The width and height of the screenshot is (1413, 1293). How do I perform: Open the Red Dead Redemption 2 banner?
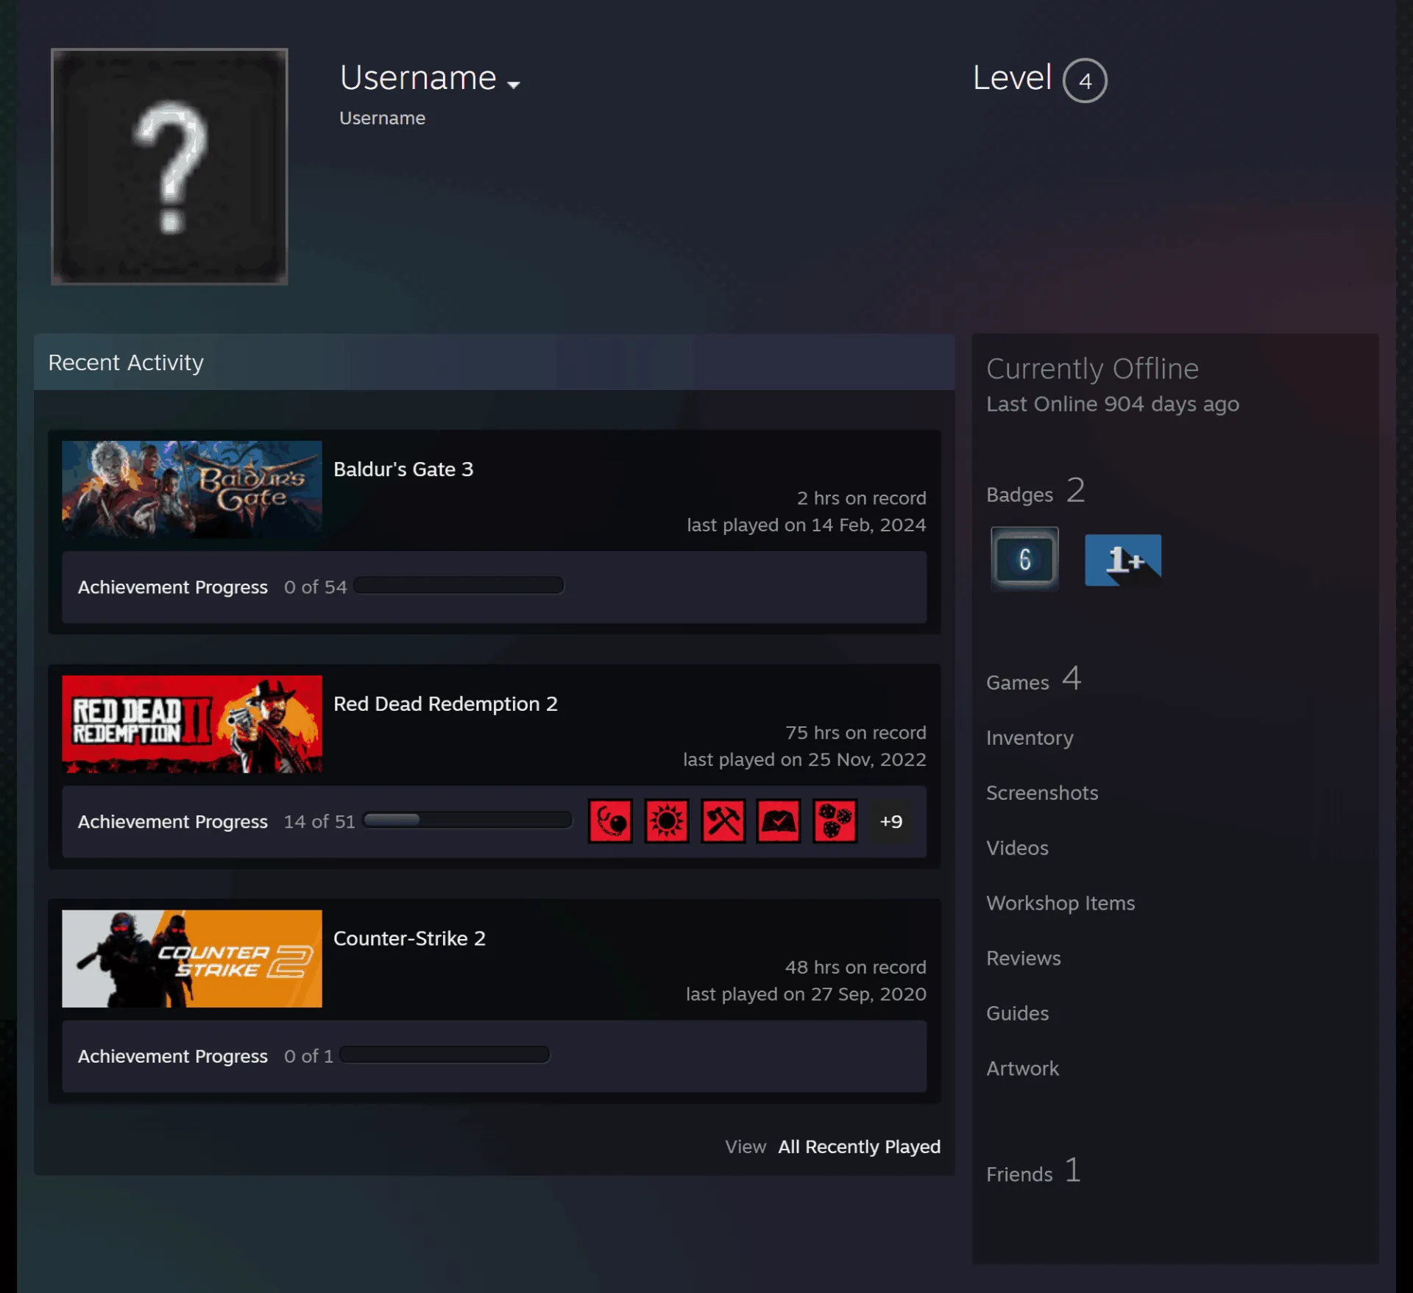[192, 724]
